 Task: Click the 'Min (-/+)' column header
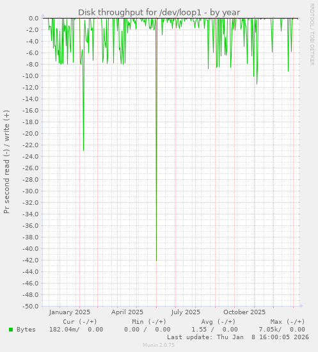click(x=149, y=322)
